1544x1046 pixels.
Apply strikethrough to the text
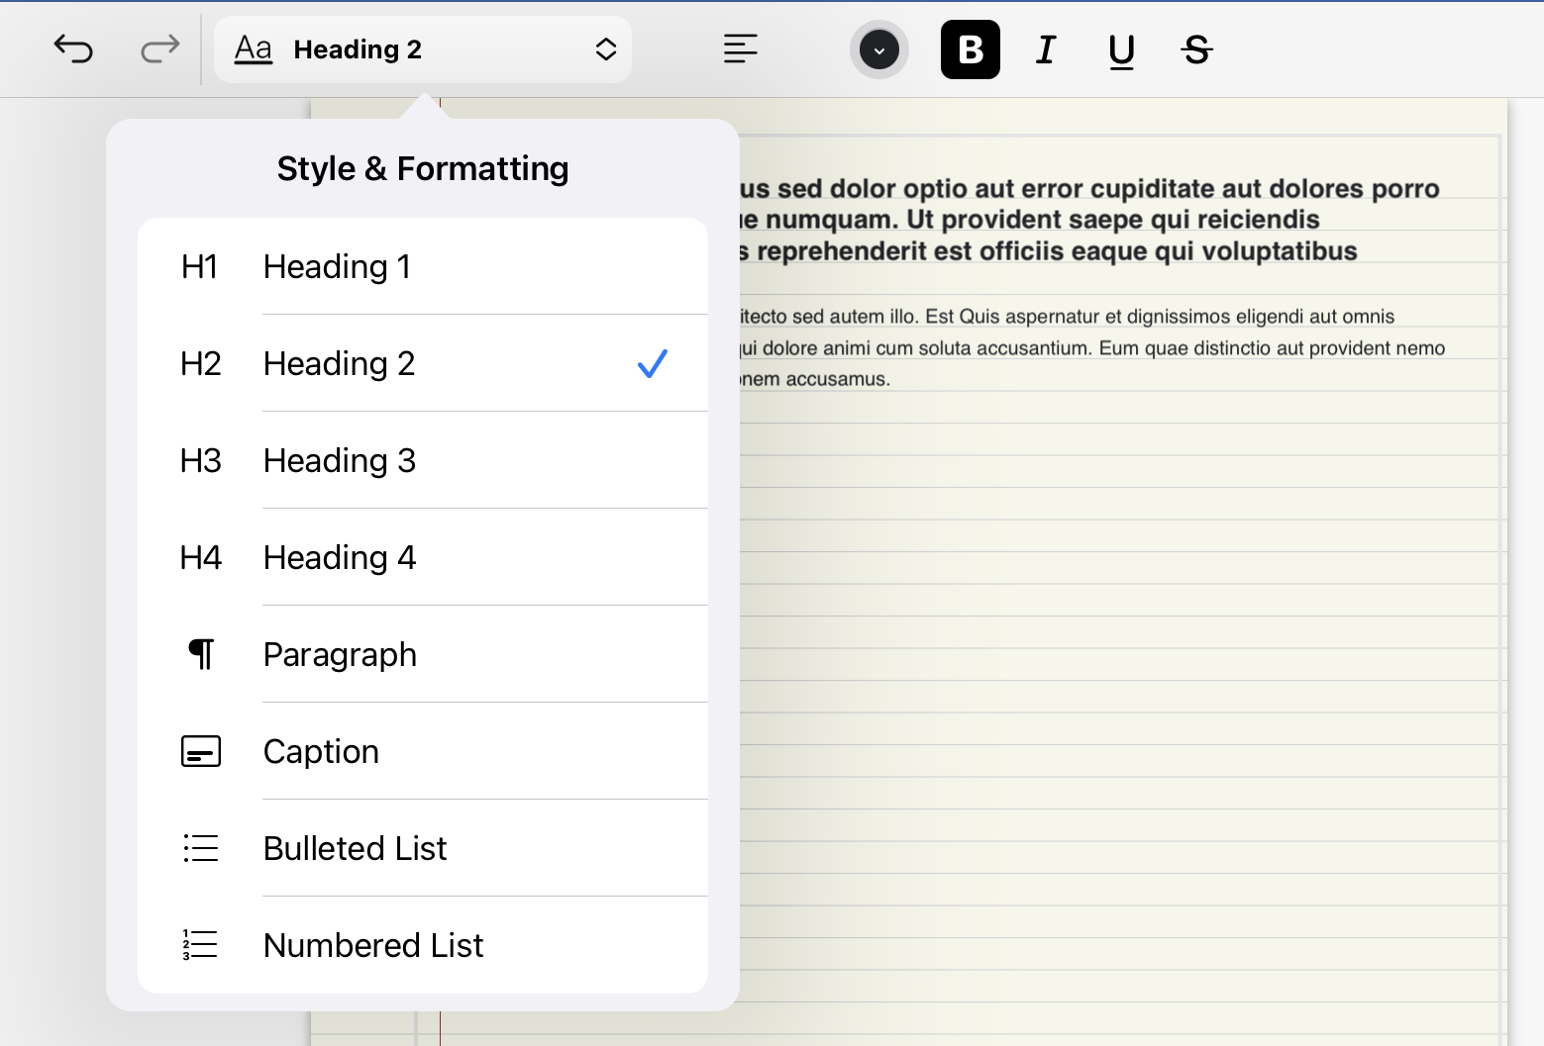[x=1196, y=49]
